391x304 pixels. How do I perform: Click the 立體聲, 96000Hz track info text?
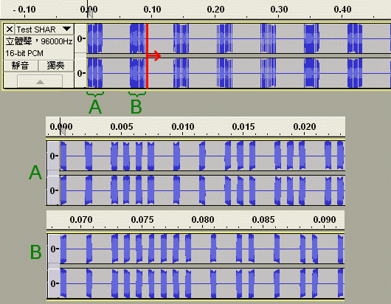coord(39,41)
